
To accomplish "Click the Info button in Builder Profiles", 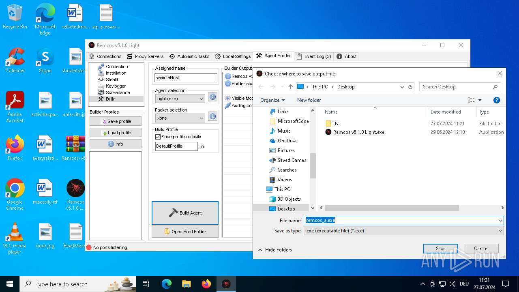I will tap(116, 144).
